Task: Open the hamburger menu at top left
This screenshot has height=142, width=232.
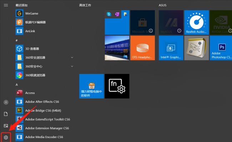Action: [6, 5]
